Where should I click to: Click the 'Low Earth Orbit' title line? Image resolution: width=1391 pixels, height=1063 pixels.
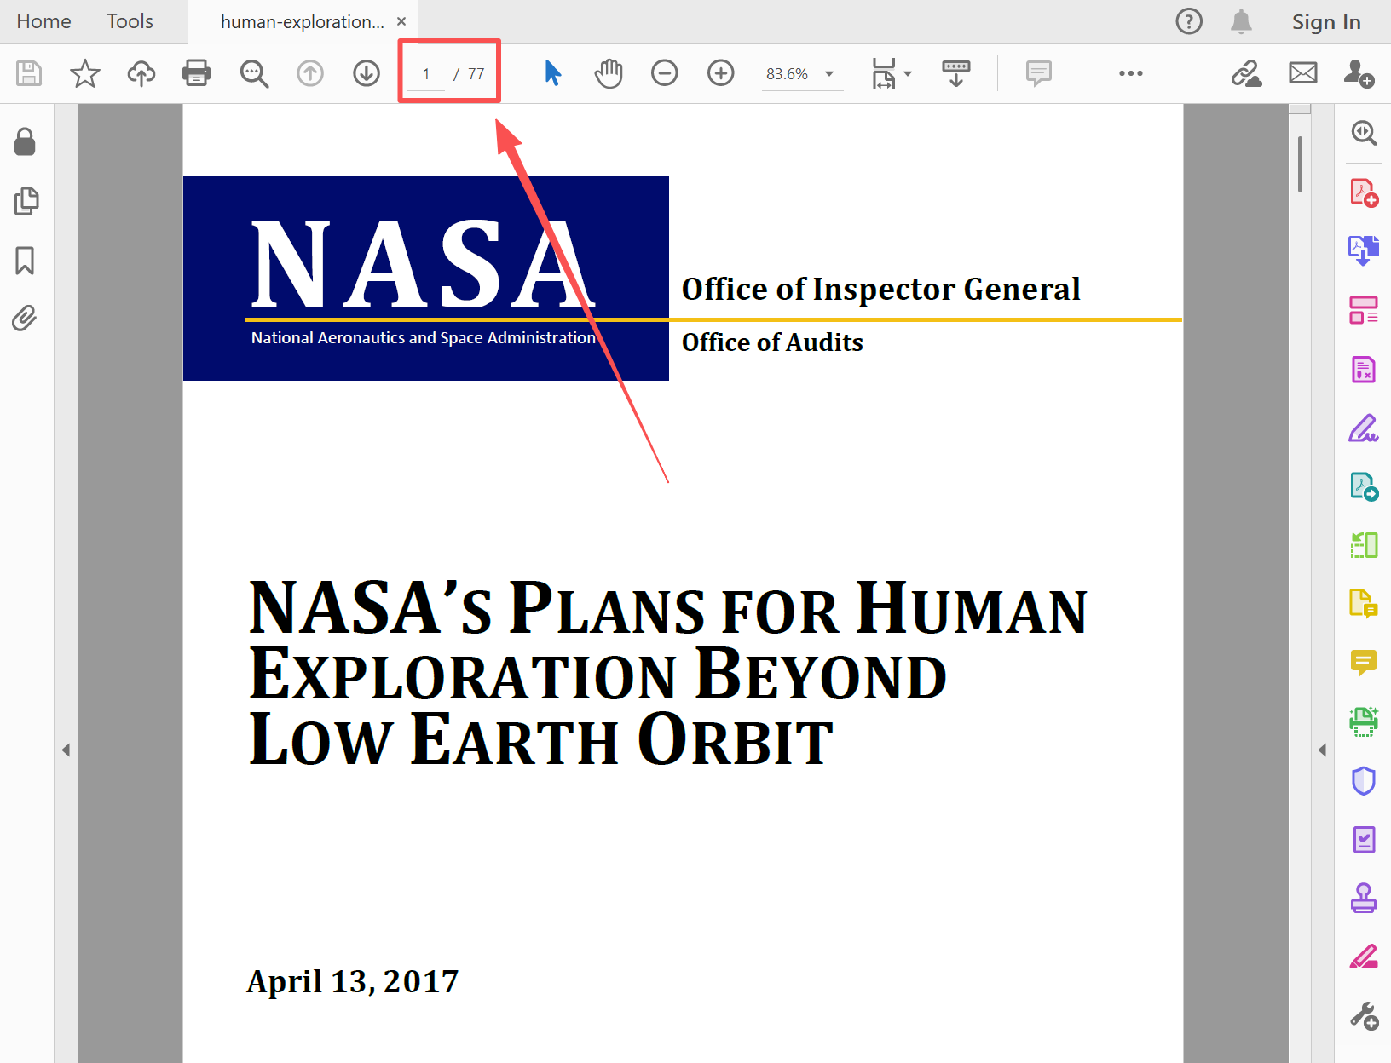(x=540, y=739)
